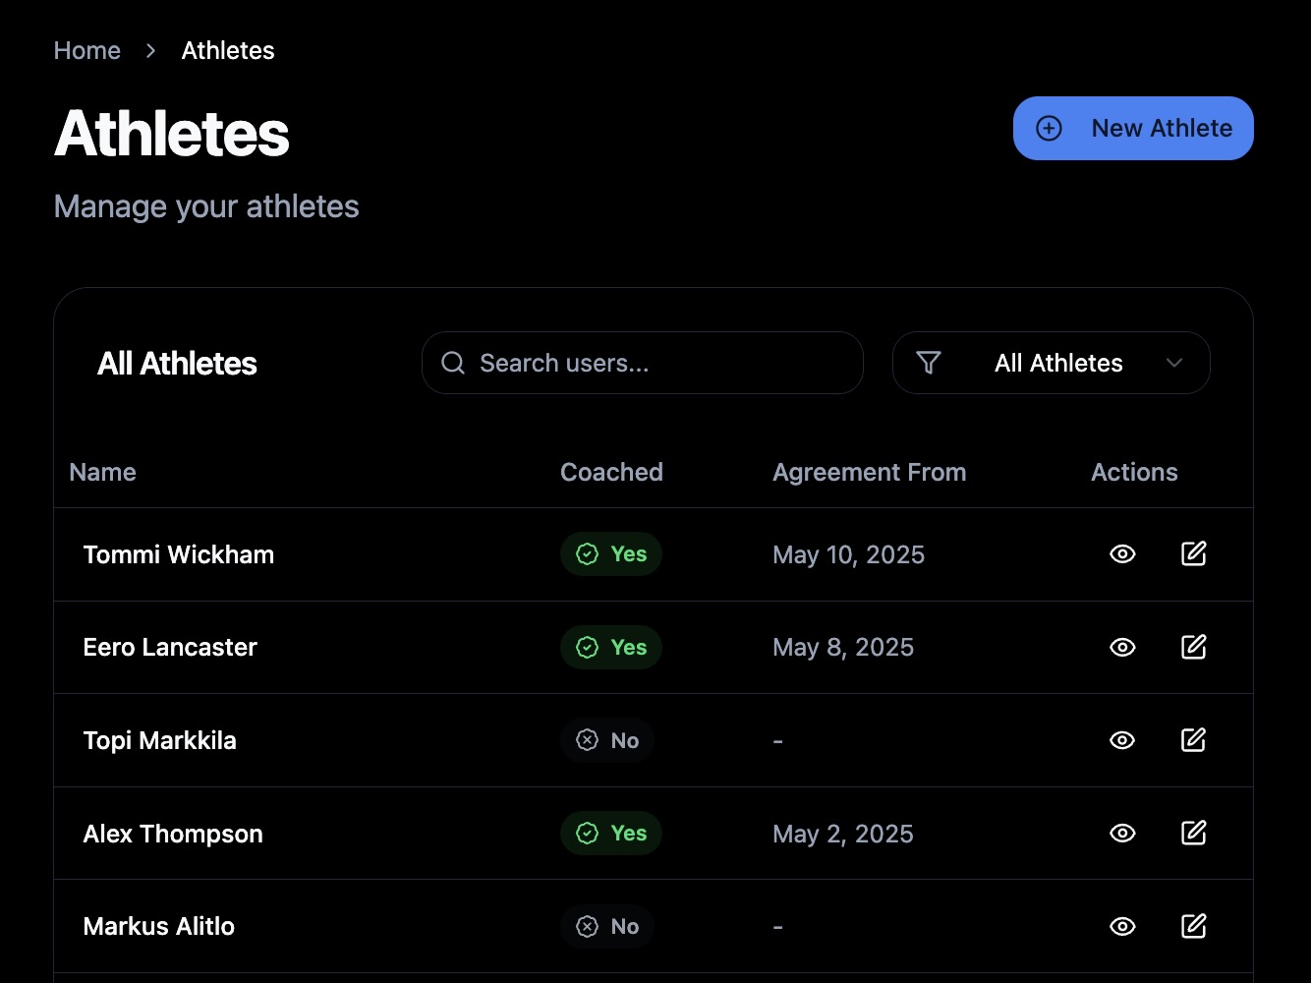The width and height of the screenshot is (1311, 983).
Task: View Topi Markkila with the eye icon
Action: tap(1122, 740)
